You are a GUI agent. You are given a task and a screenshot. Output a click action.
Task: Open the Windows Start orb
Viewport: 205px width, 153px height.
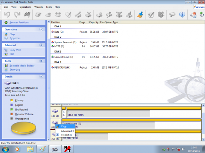tap(5, 149)
